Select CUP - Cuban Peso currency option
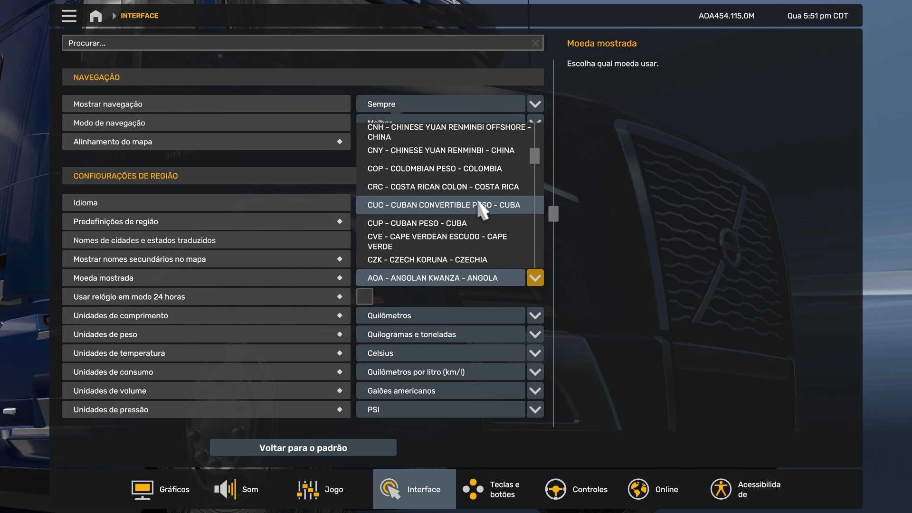Image resolution: width=912 pixels, height=513 pixels. point(417,223)
